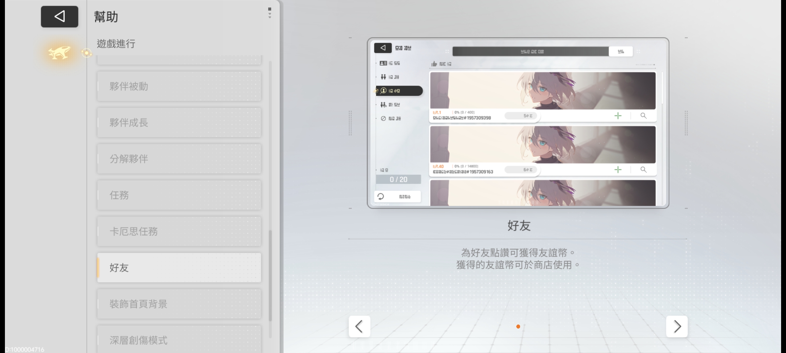Go to the next help page arrow
Image resolution: width=786 pixels, height=353 pixels.
(x=677, y=326)
